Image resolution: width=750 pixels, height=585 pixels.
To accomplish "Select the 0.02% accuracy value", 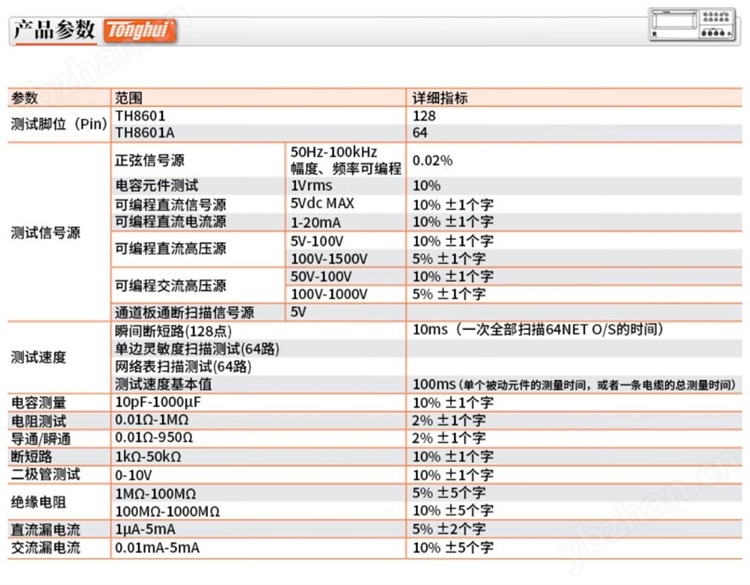I will pos(432,160).
